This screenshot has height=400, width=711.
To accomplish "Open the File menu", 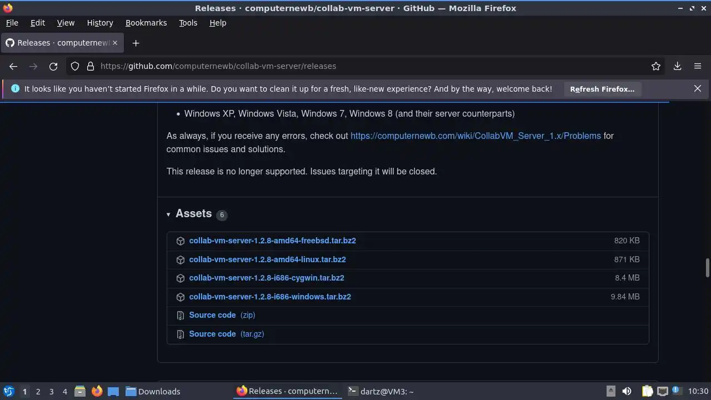I will tap(12, 23).
